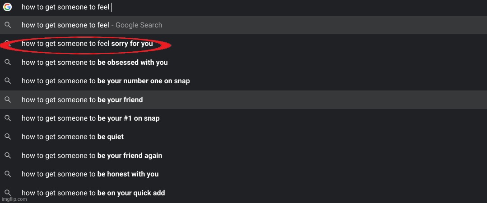Click search icon beside "be your friend again"
The height and width of the screenshot is (203, 487).
8,155
